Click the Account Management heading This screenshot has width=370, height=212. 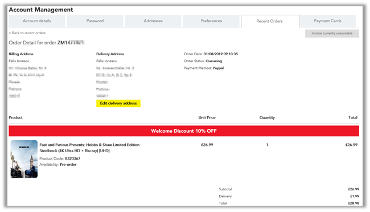(41, 10)
